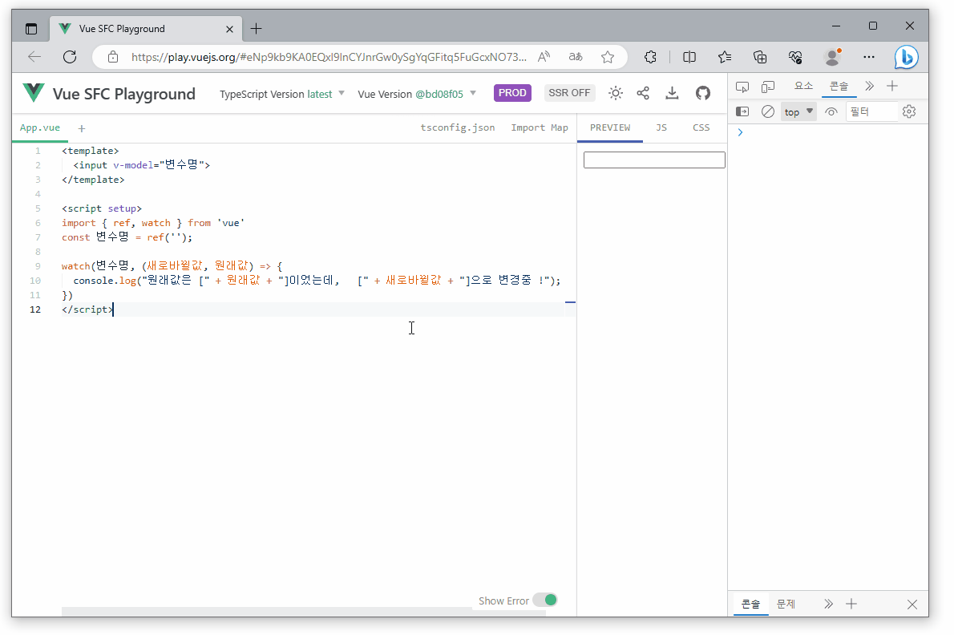Copy the sharable link icon
954x635 pixels.
[x=643, y=93]
